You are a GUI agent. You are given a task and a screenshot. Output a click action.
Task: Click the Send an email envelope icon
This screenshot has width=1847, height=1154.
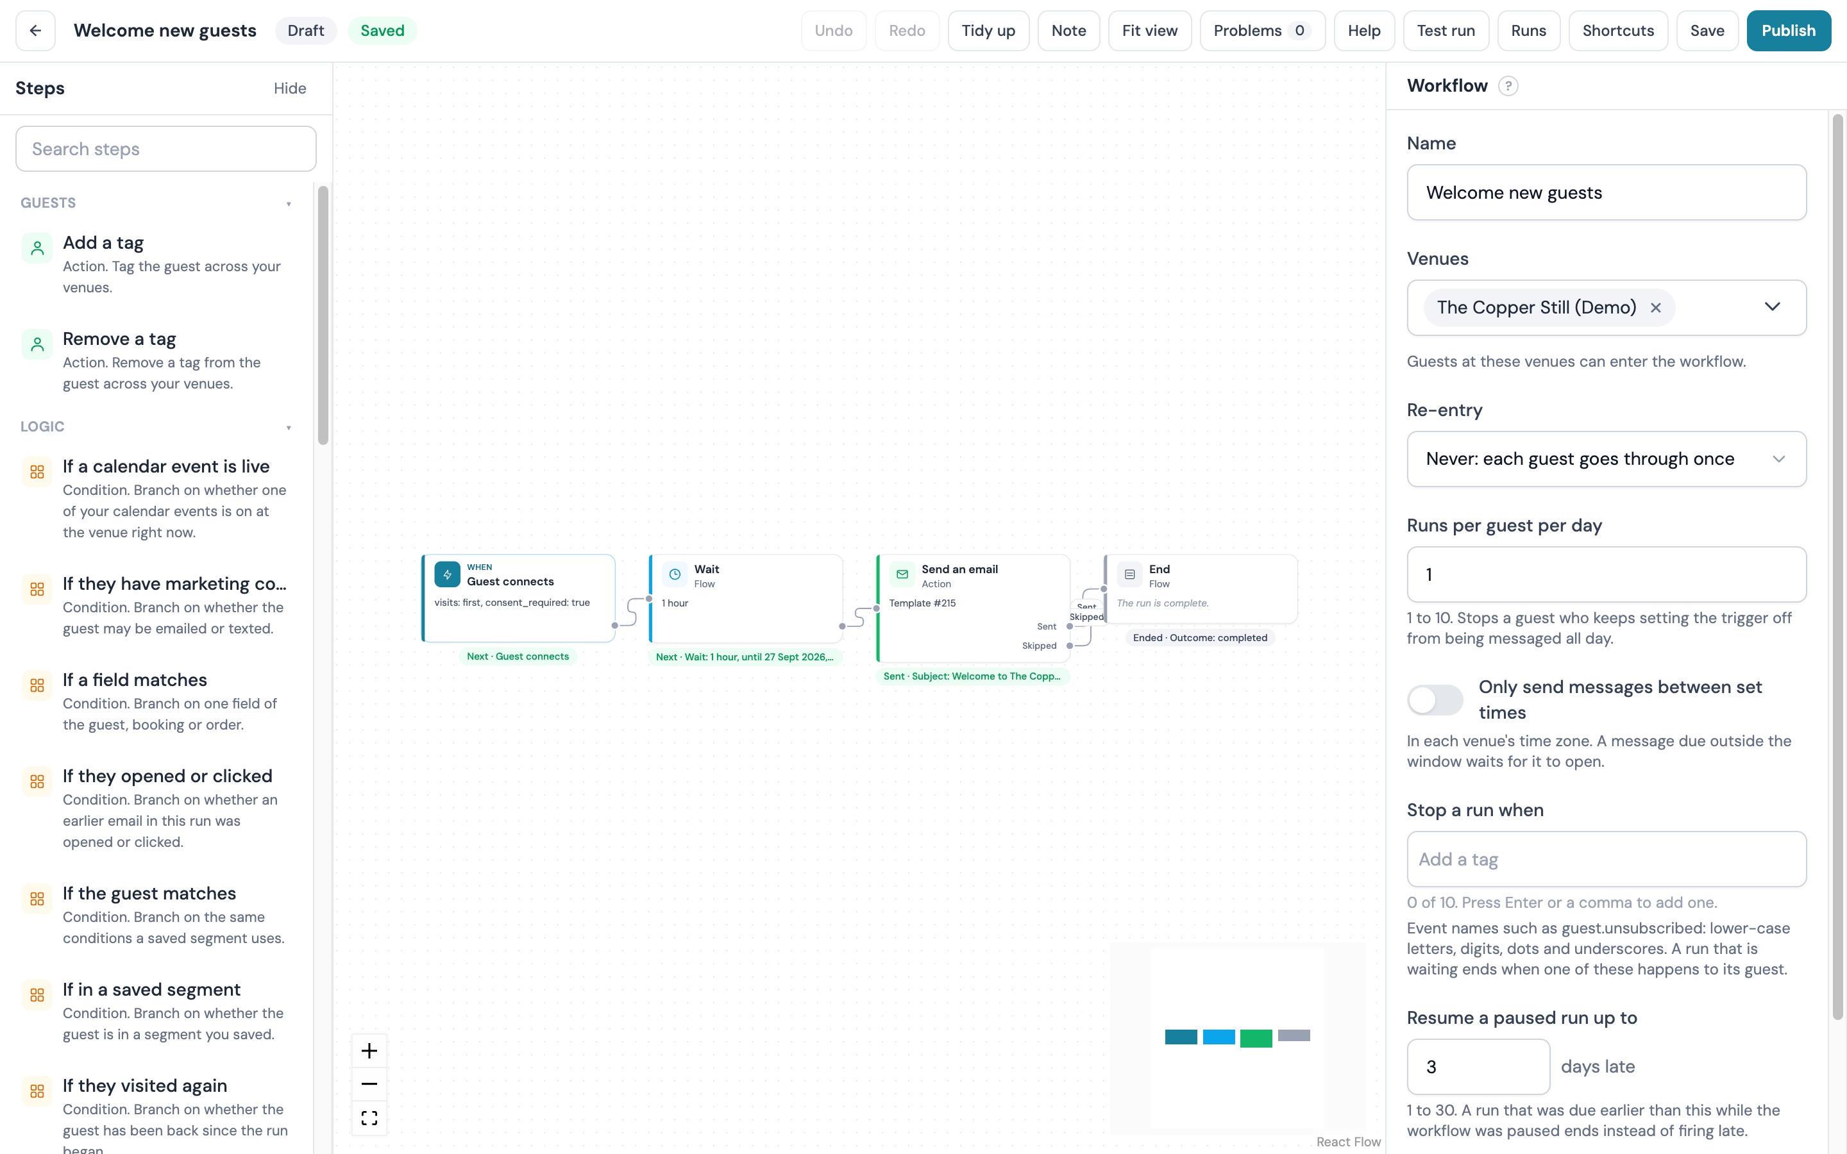click(902, 574)
